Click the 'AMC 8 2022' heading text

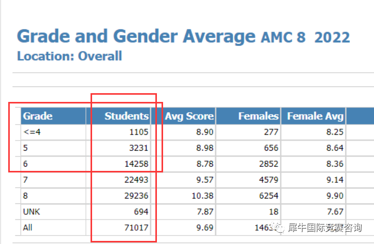coord(305,38)
